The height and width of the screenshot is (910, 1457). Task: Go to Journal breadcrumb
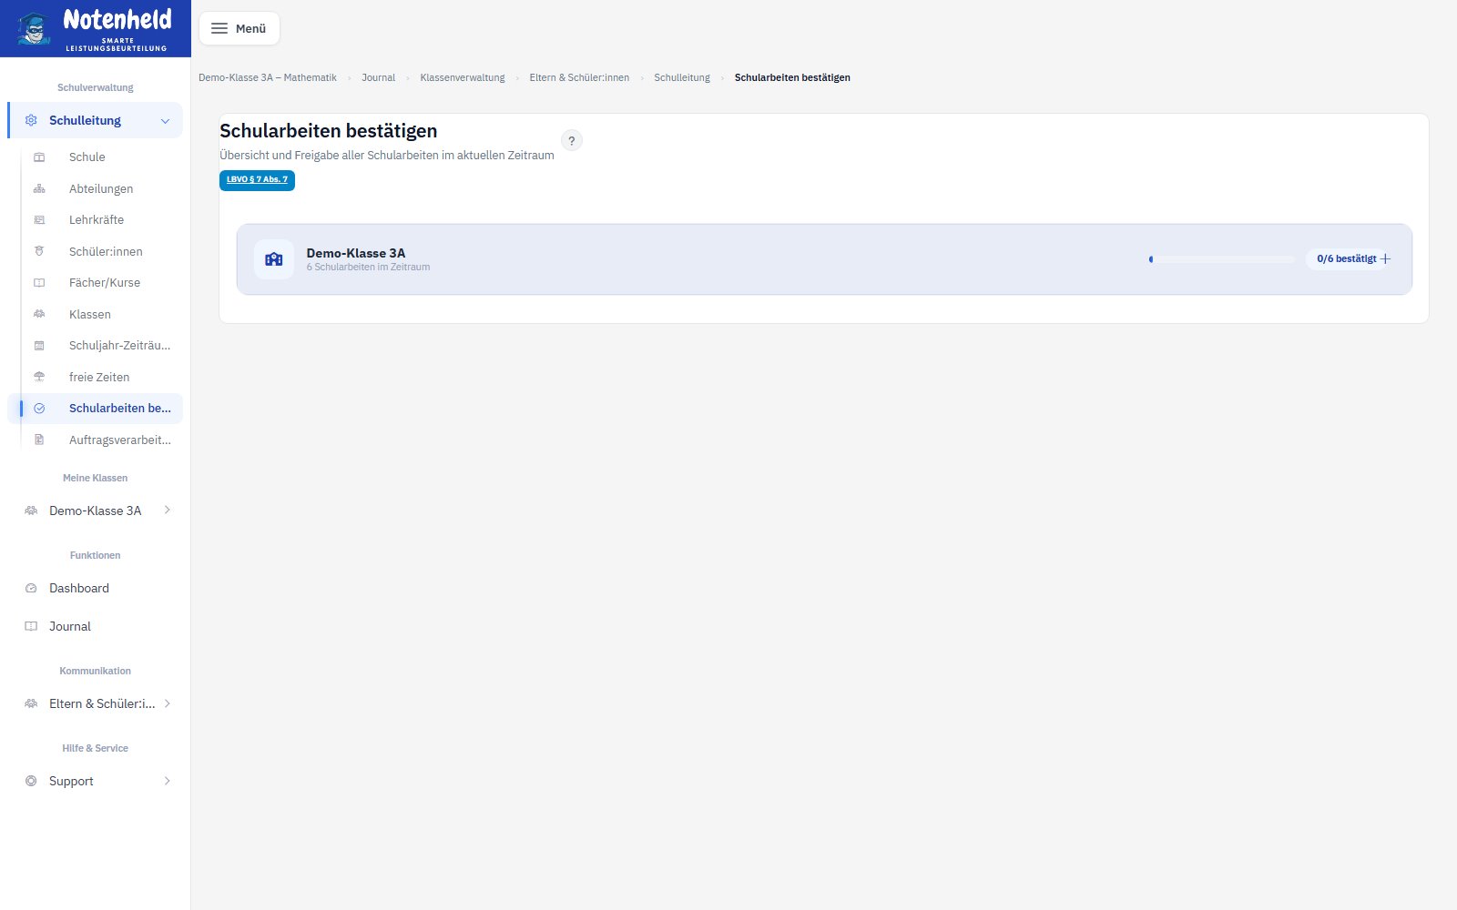pyautogui.click(x=378, y=77)
